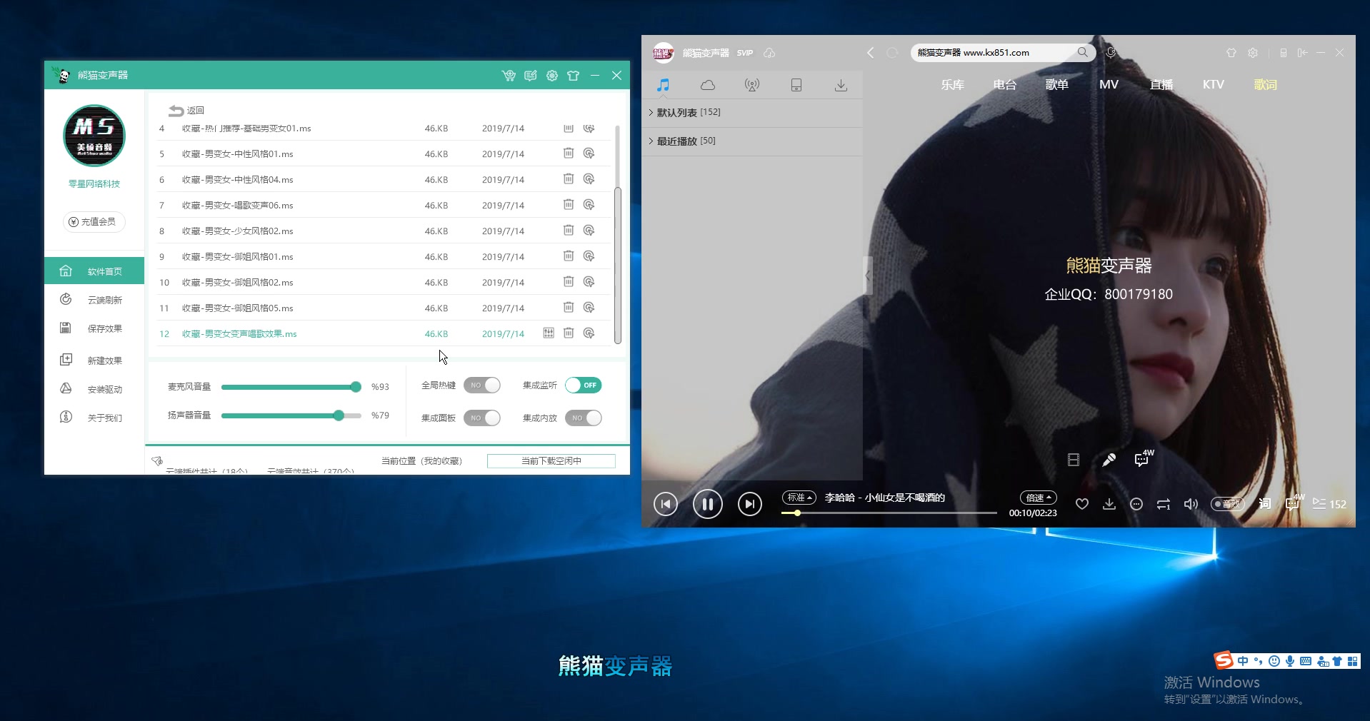Collapse the player's left playlist panel handle

[868, 276]
